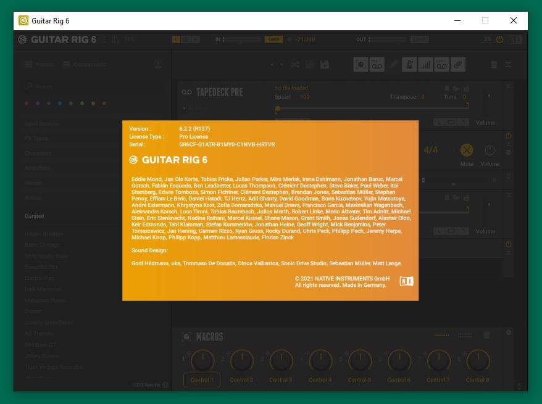Click the Tapedeck Pre Transpose value

[x=423, y=97]
